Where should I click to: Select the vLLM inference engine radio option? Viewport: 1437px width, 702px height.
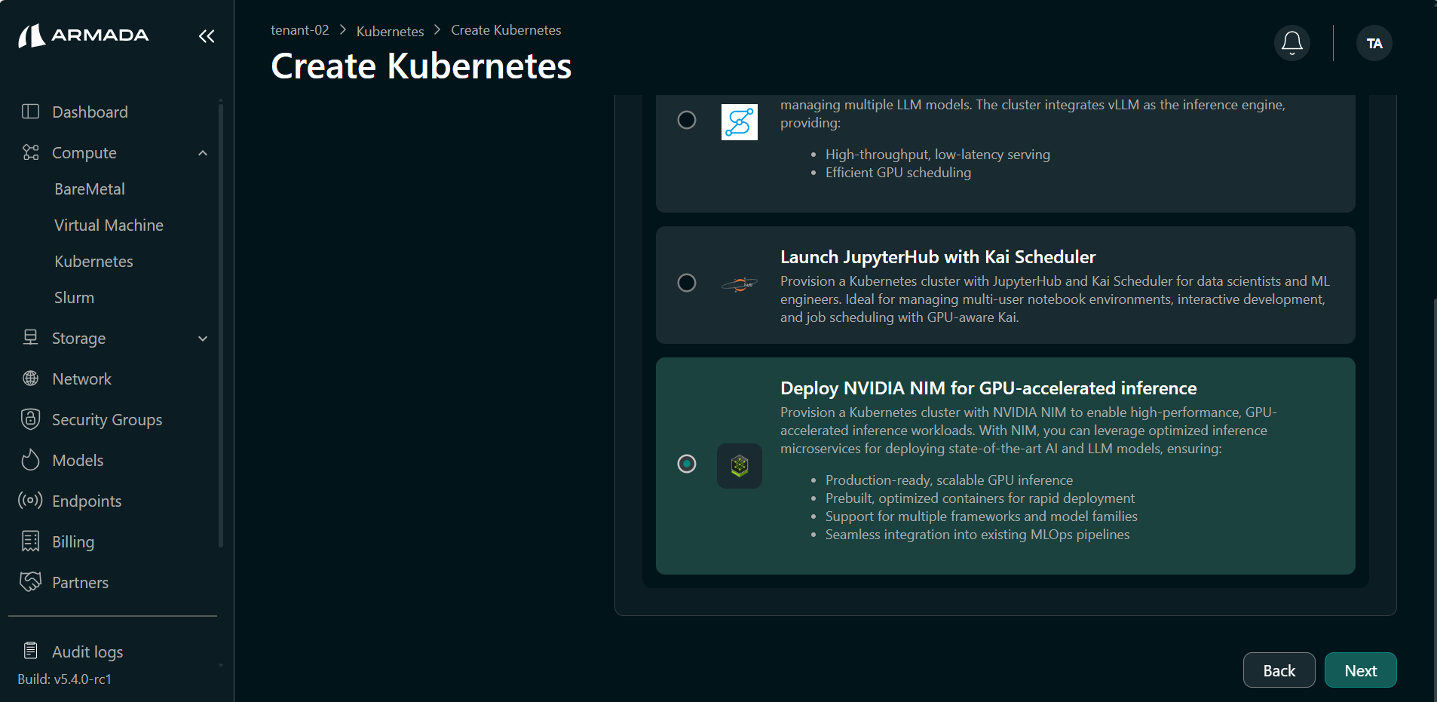[x=687, y=120]
